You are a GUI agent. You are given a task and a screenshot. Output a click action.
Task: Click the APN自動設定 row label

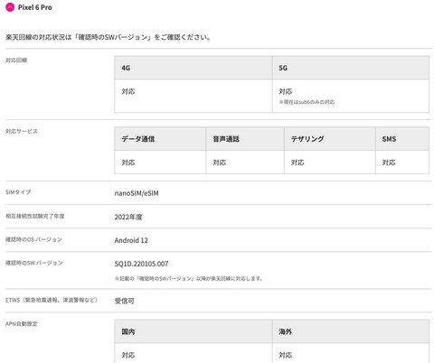click(x=22, y=324)
